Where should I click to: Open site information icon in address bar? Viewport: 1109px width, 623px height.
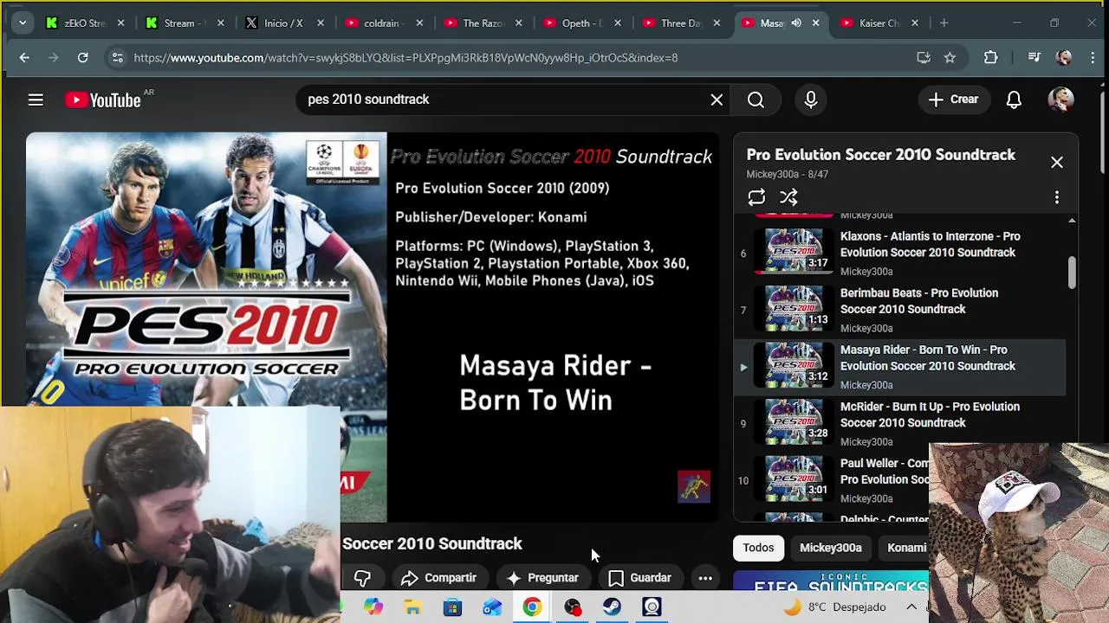pyautogui.click(x=116, y=58)
